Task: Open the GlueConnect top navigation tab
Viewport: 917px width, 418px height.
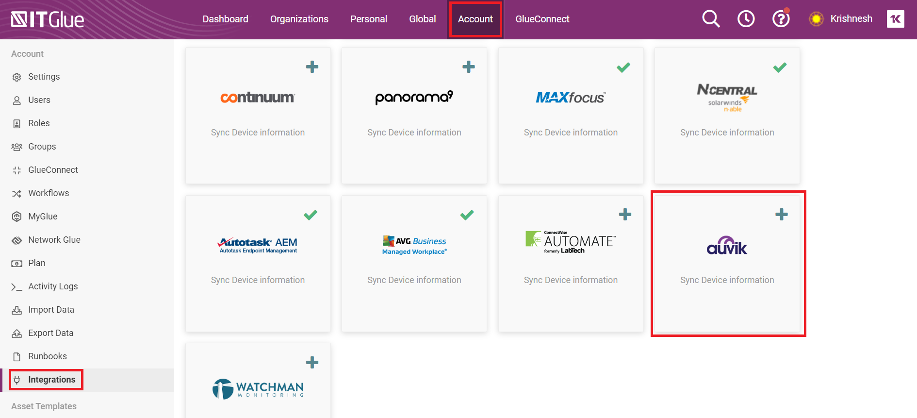Action: click(x=542, y=19)
